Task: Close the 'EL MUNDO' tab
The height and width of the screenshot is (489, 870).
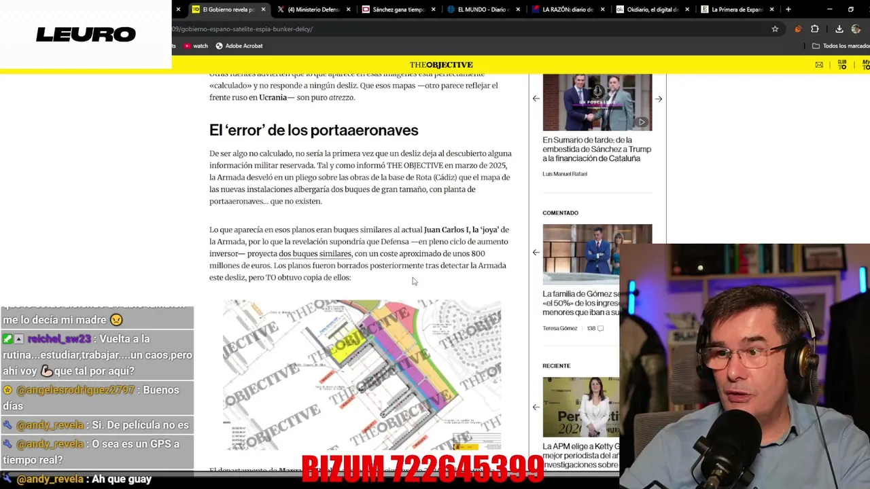Action: coord(519,10)
